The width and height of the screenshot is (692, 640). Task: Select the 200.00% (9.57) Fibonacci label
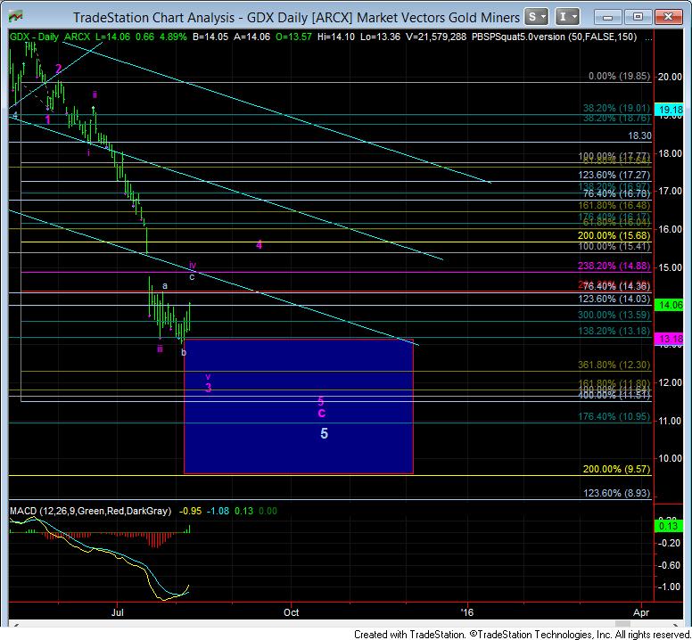pos(616,469)
